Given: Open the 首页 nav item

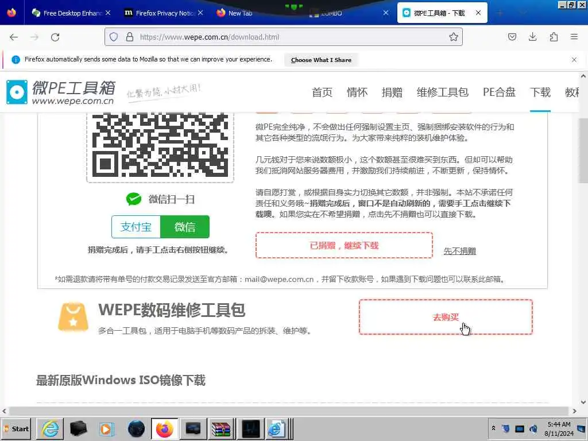Looking at the screenshot, I should [322, 92].
